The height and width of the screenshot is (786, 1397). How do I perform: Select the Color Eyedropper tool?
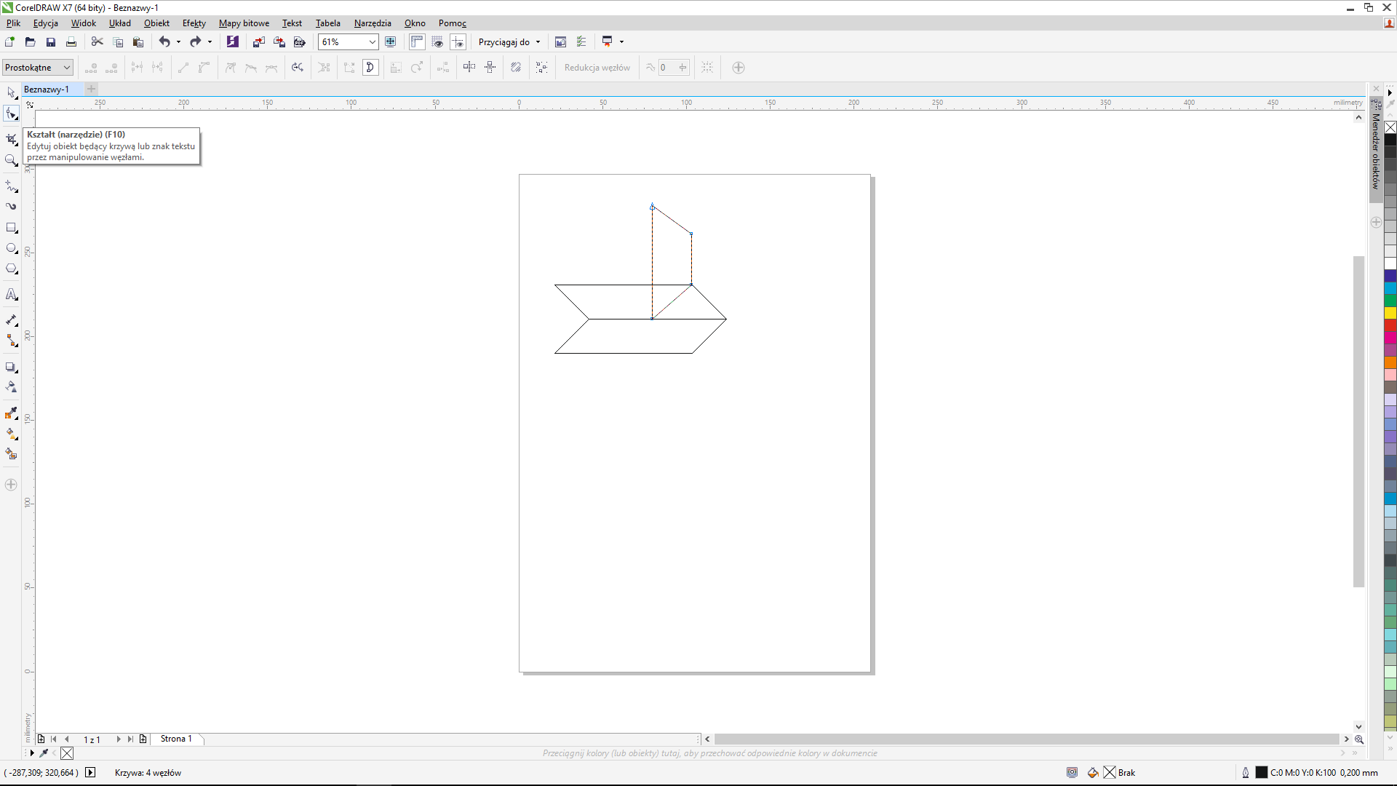[x=11, y=413]
